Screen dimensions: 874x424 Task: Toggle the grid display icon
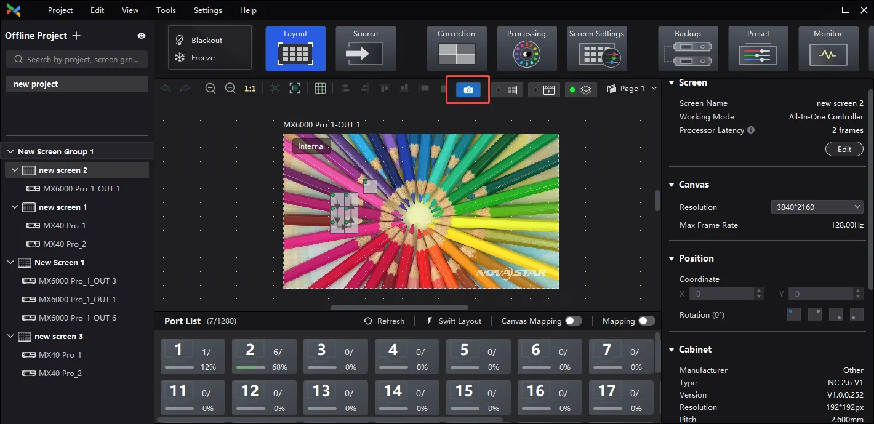pyautogui.click(x=320, y=89)
